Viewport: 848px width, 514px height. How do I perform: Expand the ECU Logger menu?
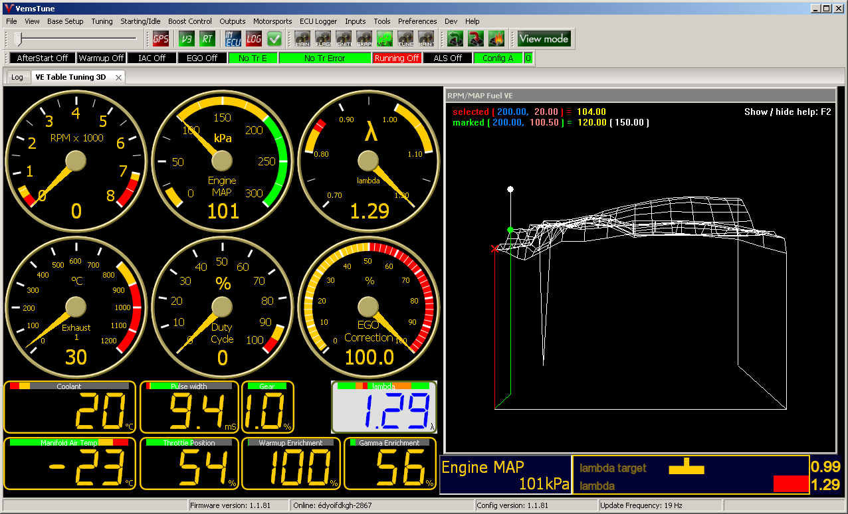[318, 21]
